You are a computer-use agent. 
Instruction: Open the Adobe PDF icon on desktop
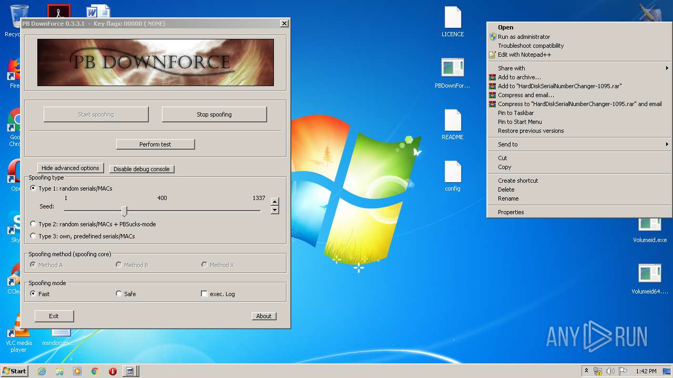58,12
